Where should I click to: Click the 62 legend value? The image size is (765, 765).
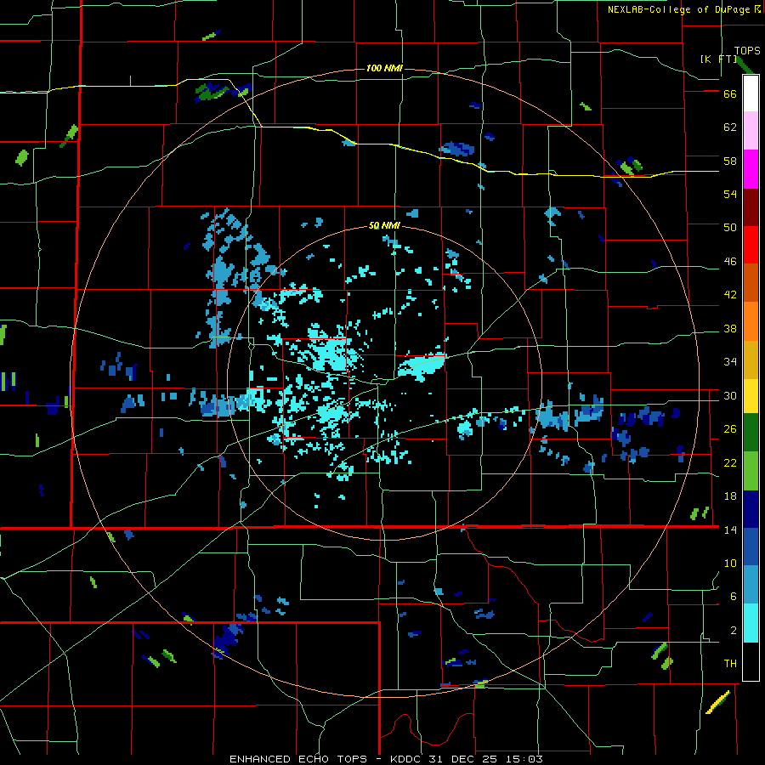[x=730, y=127]
